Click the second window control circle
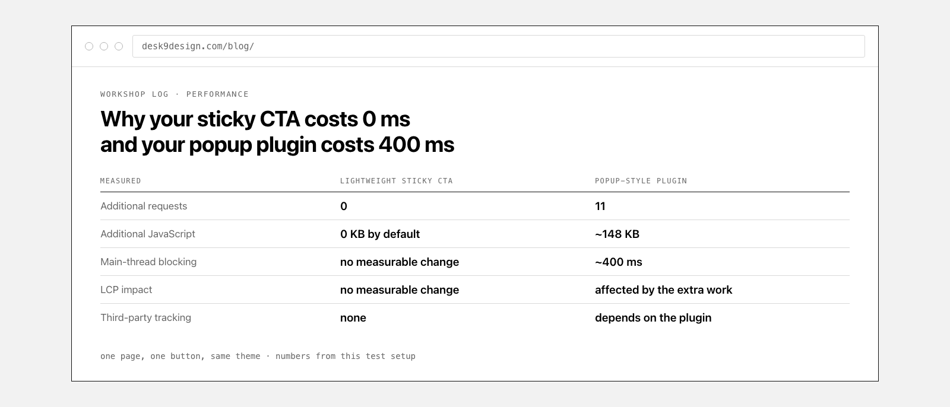Viewport: 950px width, 407px height. click(x=104, y=46)
